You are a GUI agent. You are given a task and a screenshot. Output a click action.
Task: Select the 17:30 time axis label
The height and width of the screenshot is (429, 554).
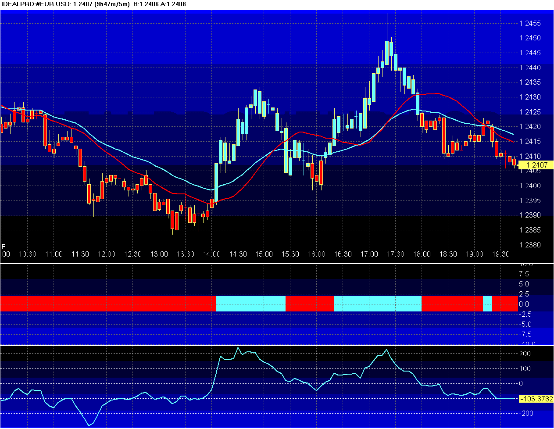point(395,254)
